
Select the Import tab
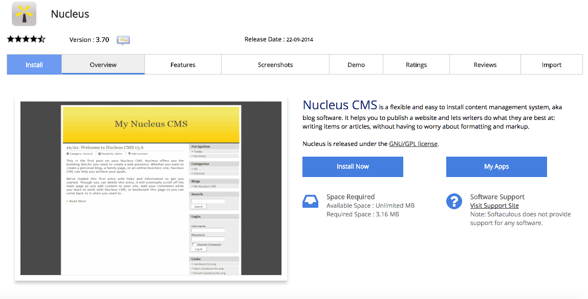click(x=552, y=65)
